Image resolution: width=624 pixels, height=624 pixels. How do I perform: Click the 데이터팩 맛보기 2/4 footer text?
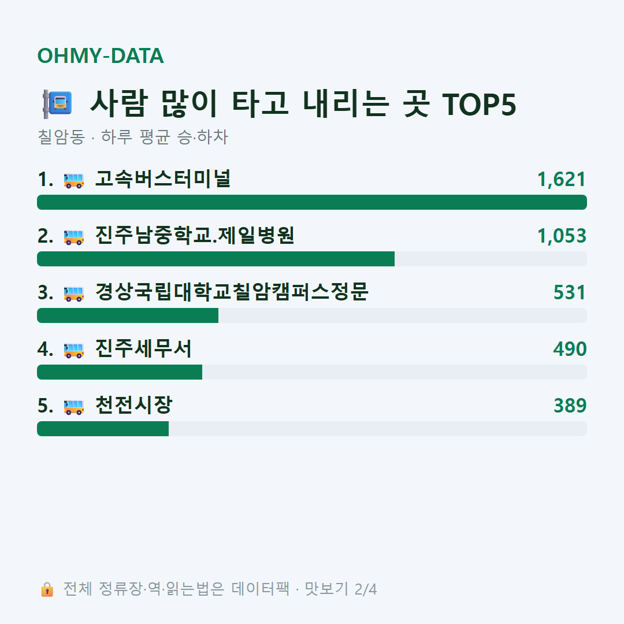[304, 589]
